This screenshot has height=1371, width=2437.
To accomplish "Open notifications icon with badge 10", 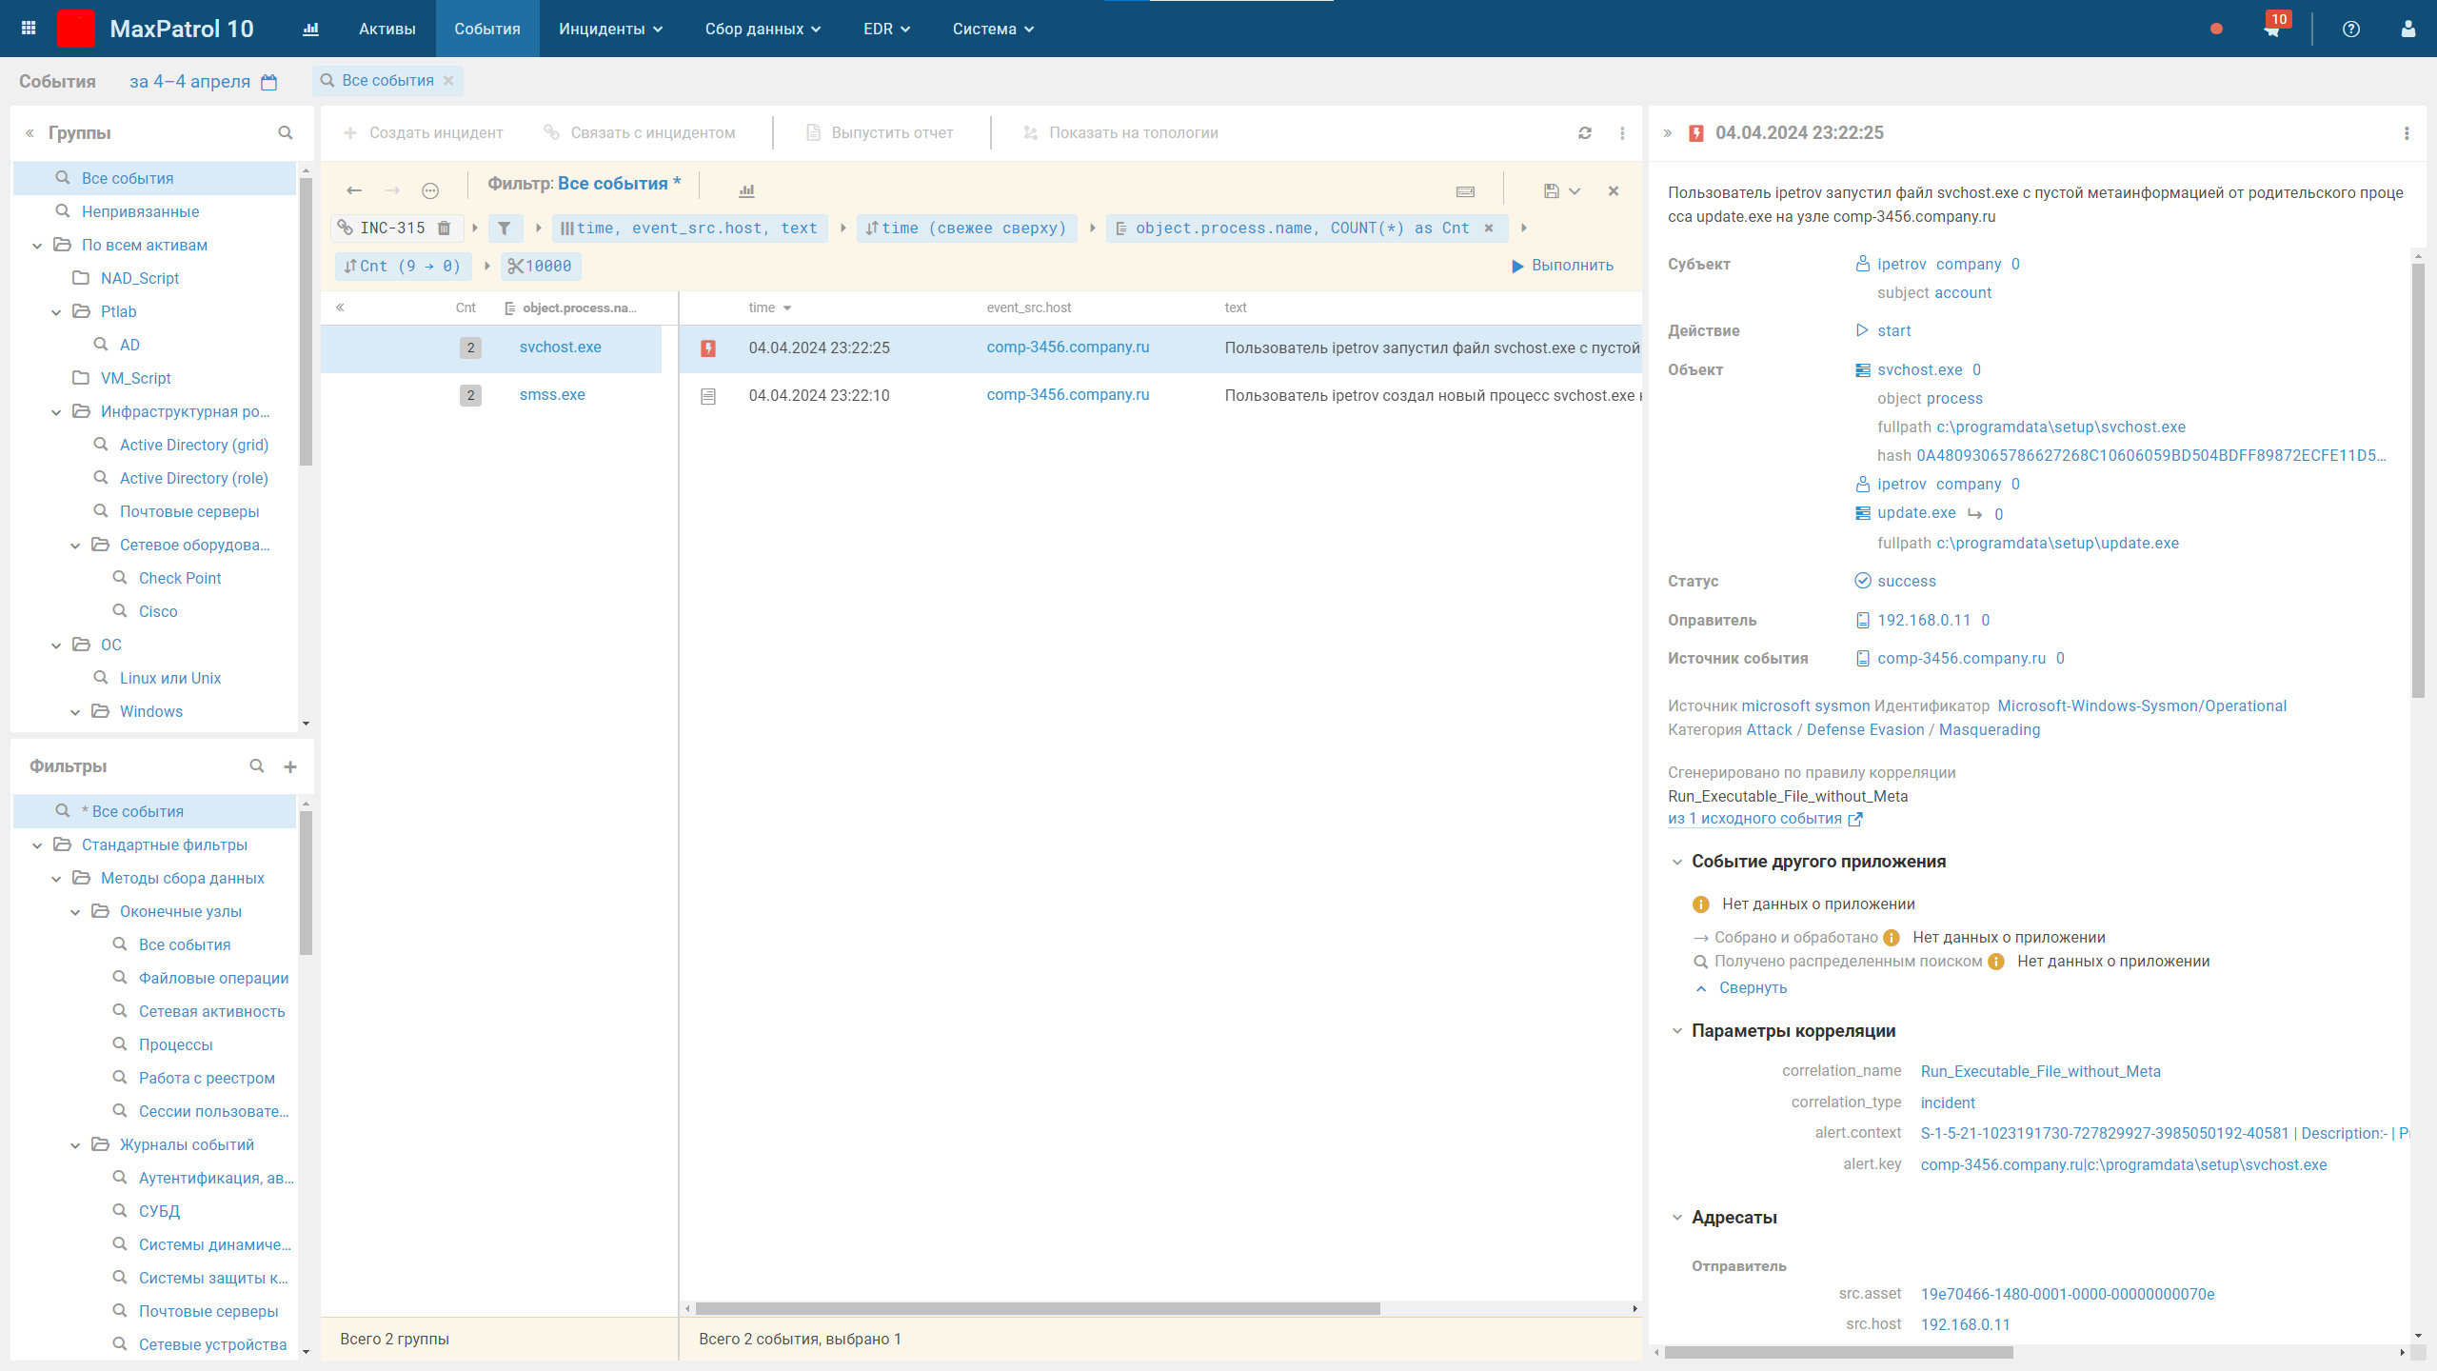I will point(2271,29).
